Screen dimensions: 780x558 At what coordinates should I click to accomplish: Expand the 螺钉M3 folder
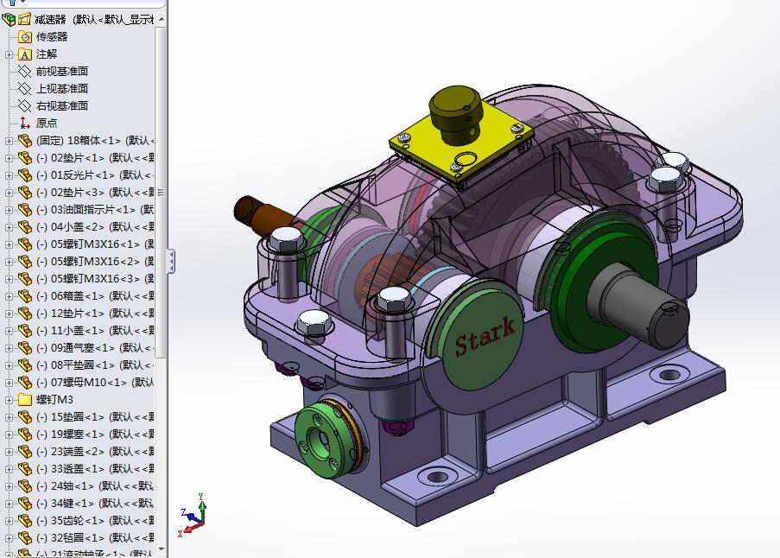(x=9, y=399)
